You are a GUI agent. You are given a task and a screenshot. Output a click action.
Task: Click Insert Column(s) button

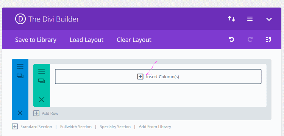coord(158,77)
